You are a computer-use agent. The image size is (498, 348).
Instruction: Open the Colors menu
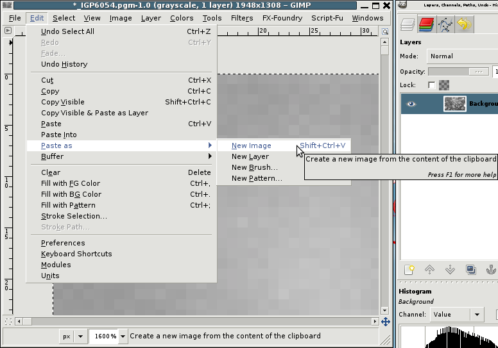[182, 18]
